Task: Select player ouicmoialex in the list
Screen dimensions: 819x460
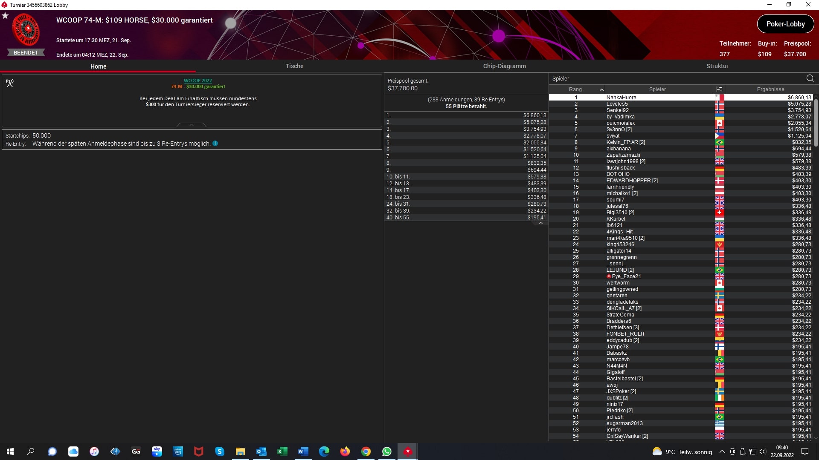Action: [x=681, y=123]
